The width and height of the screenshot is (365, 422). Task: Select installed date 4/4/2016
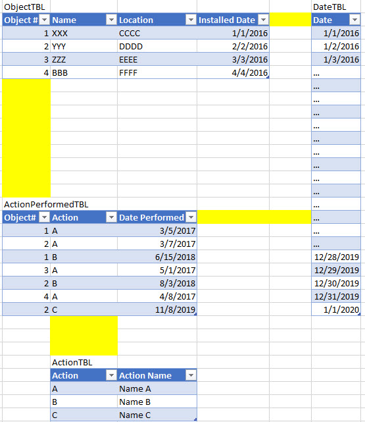coord(233,72)
